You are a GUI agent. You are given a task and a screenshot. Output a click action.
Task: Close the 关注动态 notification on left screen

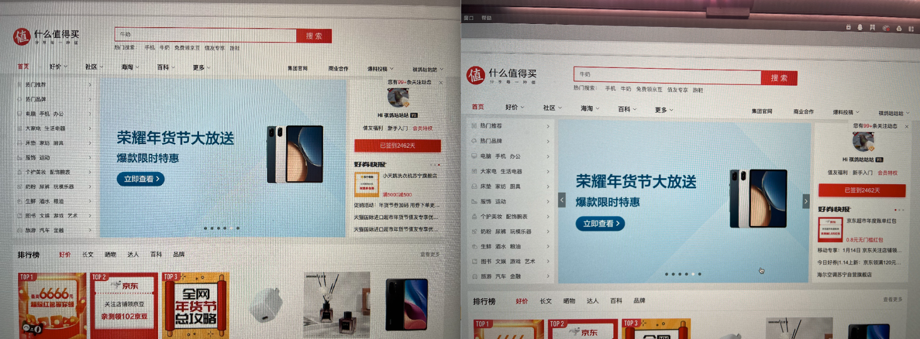point(441,82)
